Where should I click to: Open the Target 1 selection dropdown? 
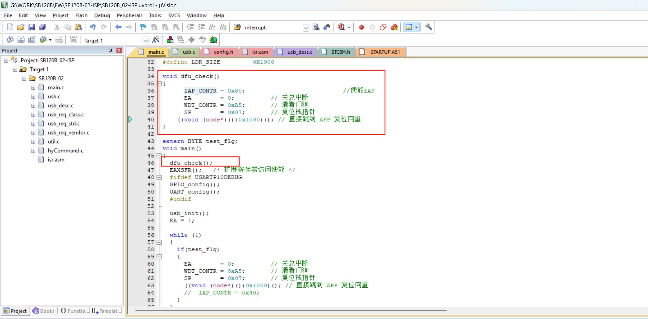[145, 40]
